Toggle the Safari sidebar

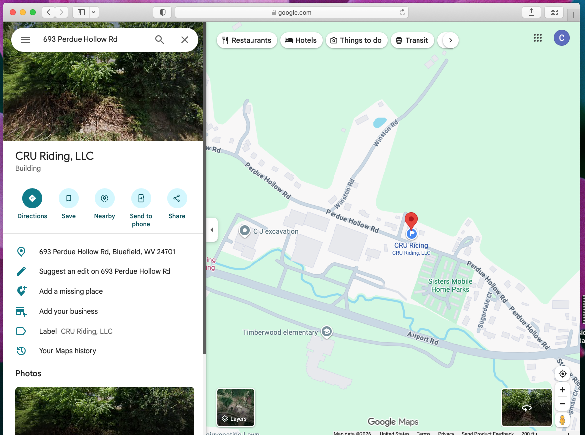(x=81, y=12)
